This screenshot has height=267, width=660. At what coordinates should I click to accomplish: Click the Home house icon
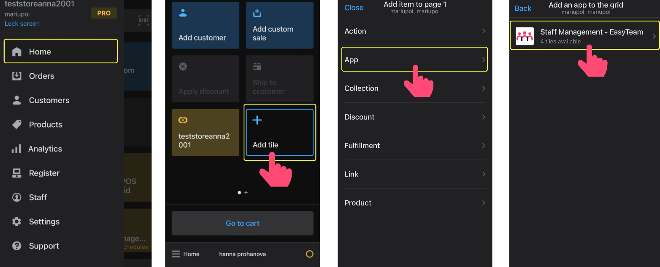(x=16, y=52)
